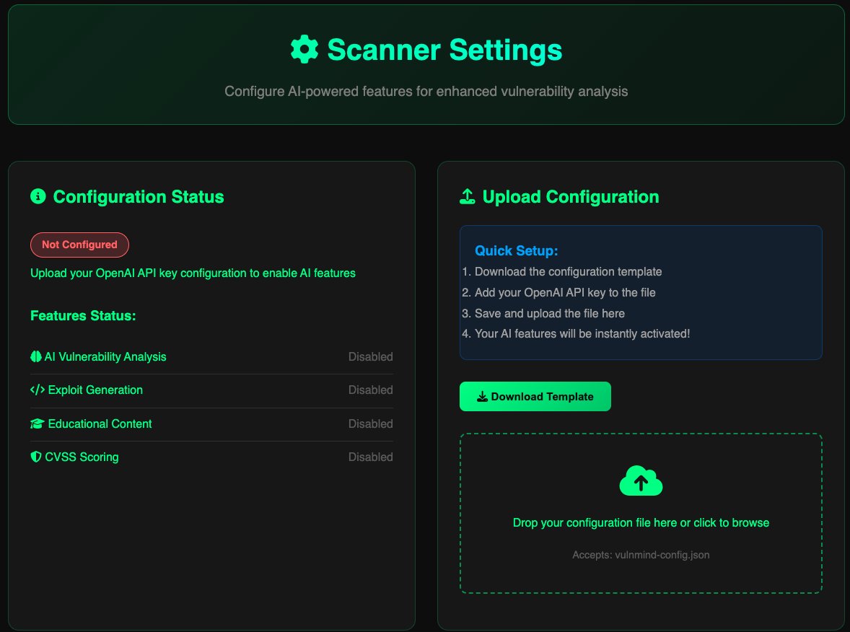Click the AI Vulnerability Analysis label
Image resolution: width=850 pixels, height=632 pixels.
105,356
